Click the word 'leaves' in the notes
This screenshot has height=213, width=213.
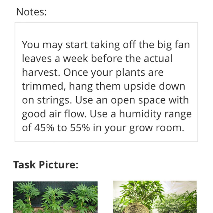point(37,58)
